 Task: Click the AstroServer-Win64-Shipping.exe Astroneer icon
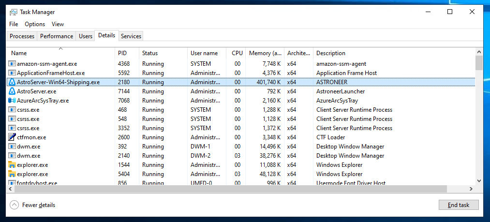click(x=12, y=82)
